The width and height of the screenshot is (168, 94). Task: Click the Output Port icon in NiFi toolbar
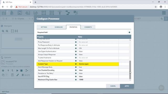tap(36, 13)
